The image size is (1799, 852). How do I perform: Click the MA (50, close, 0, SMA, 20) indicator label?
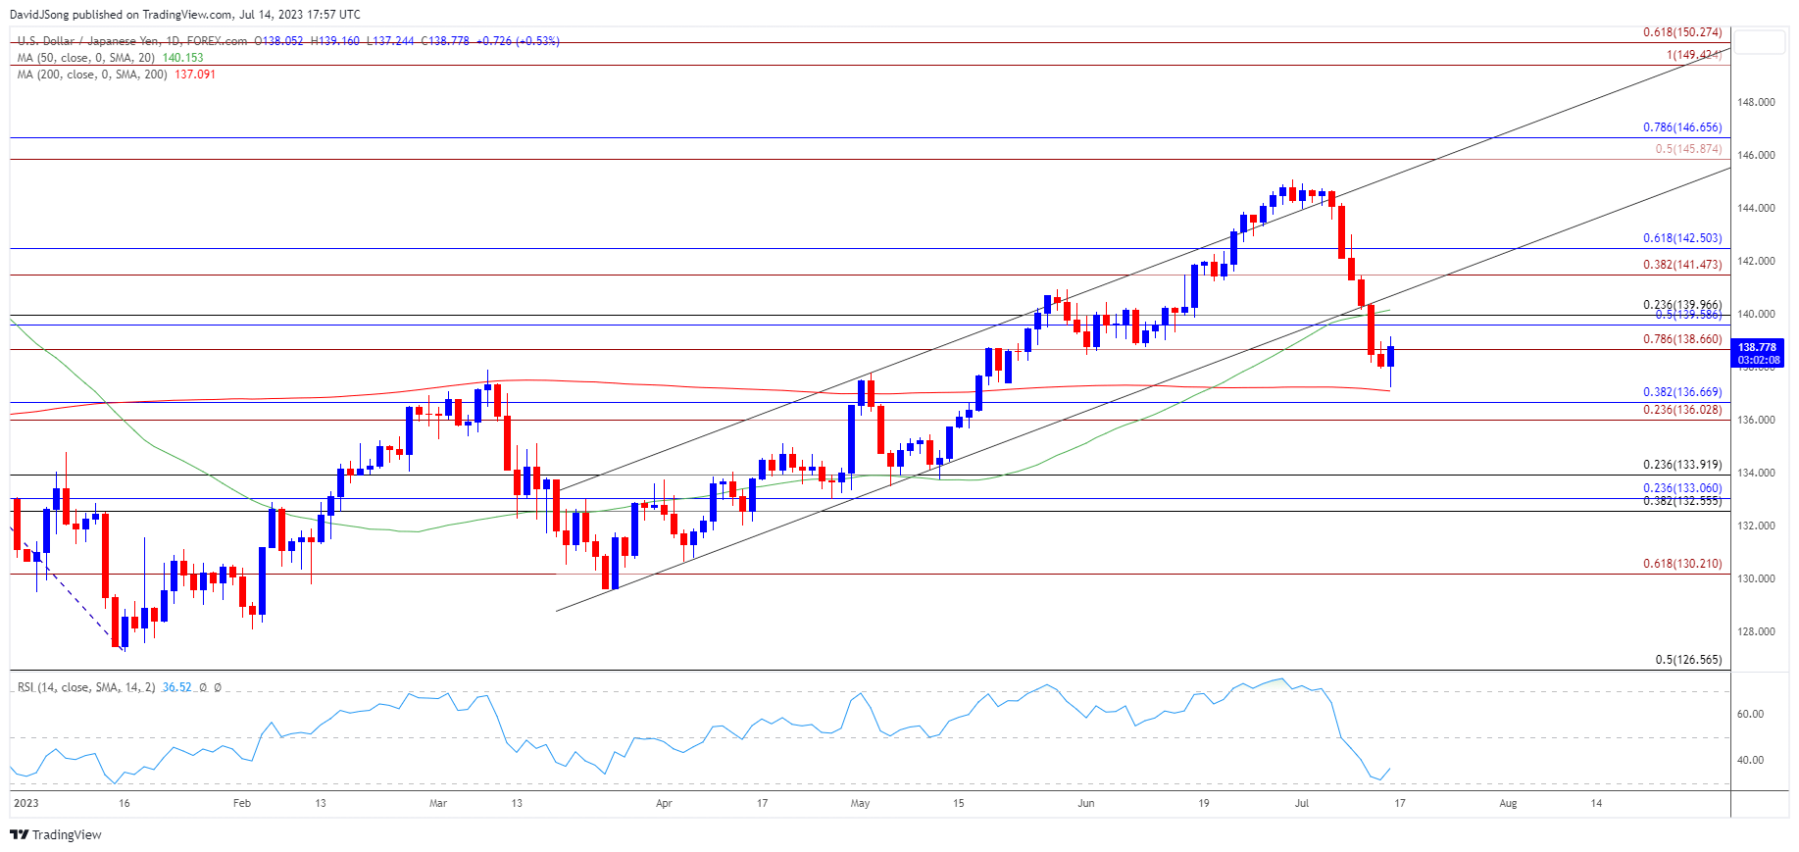point(86,58)
